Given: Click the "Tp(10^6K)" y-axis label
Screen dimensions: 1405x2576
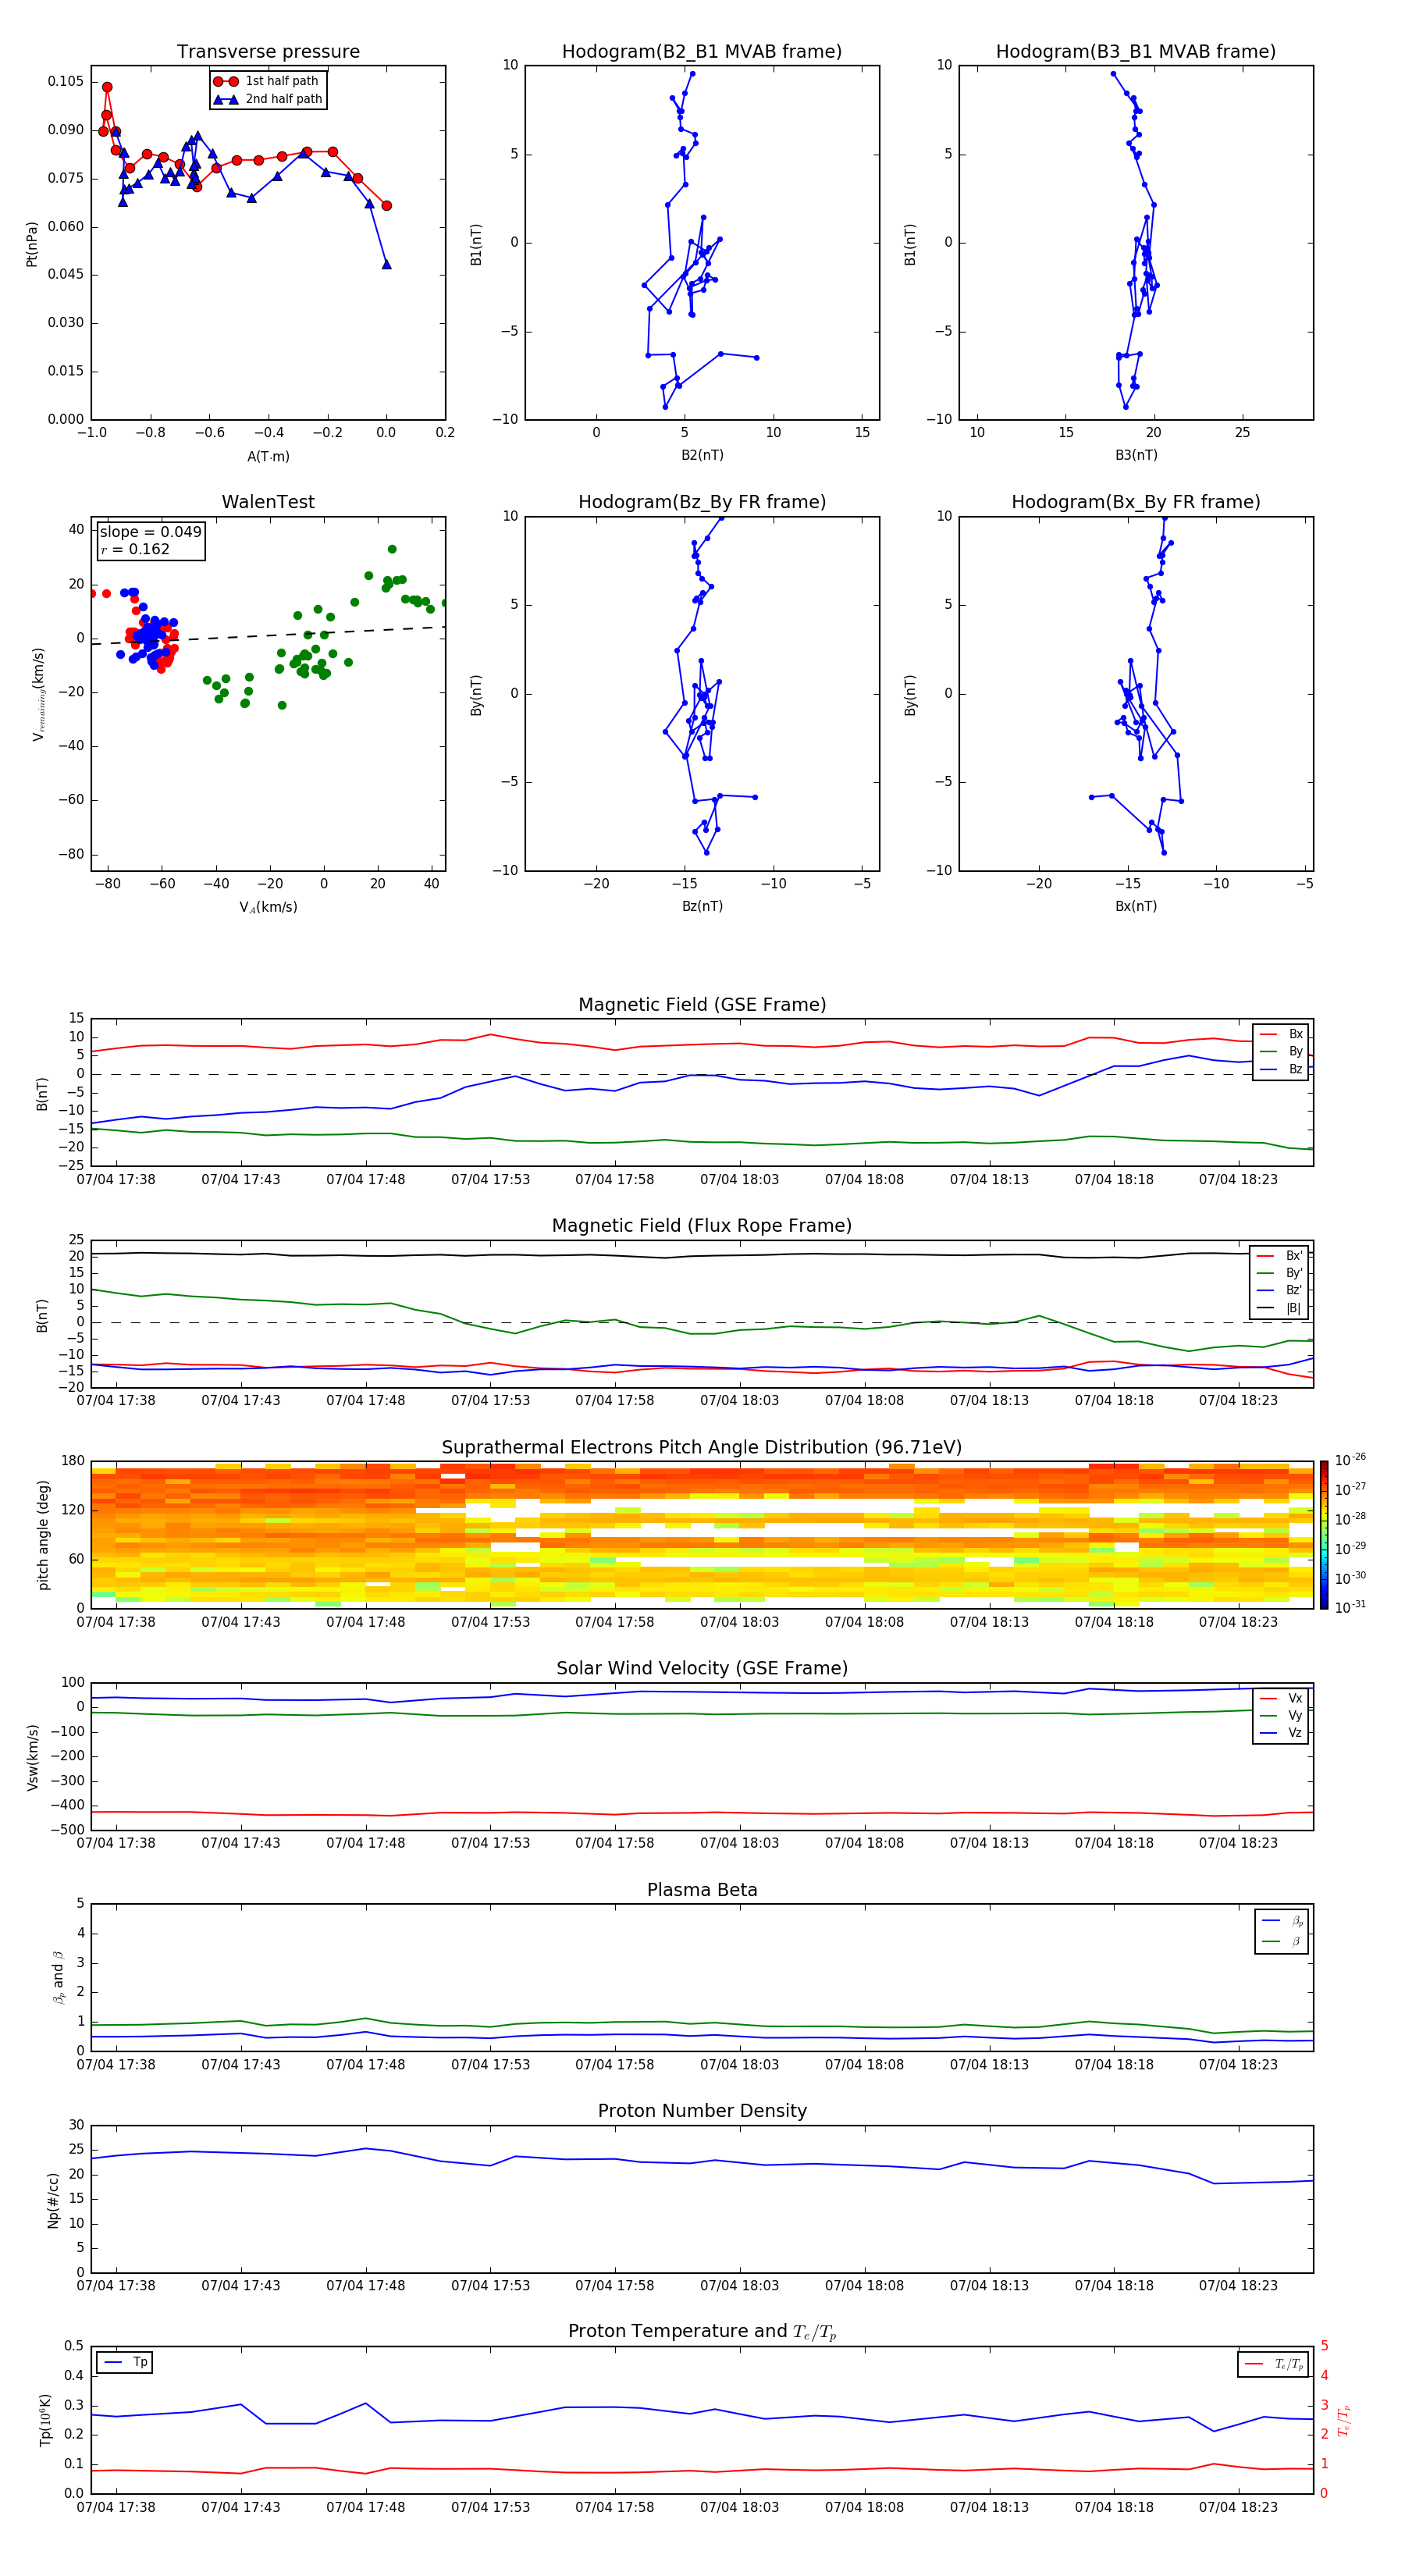Looking at the screenshot, I should tap(45, 2420).
